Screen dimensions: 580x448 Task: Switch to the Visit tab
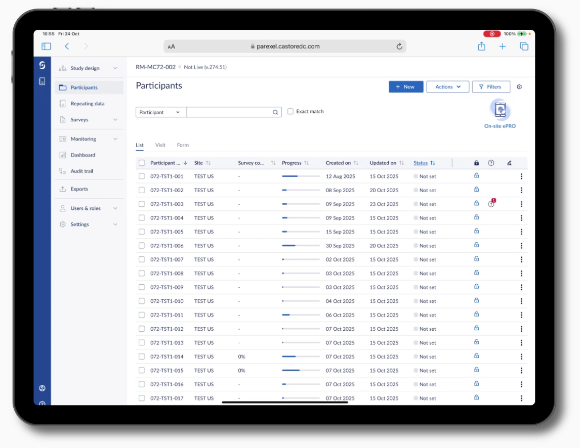tap(160, 145)
